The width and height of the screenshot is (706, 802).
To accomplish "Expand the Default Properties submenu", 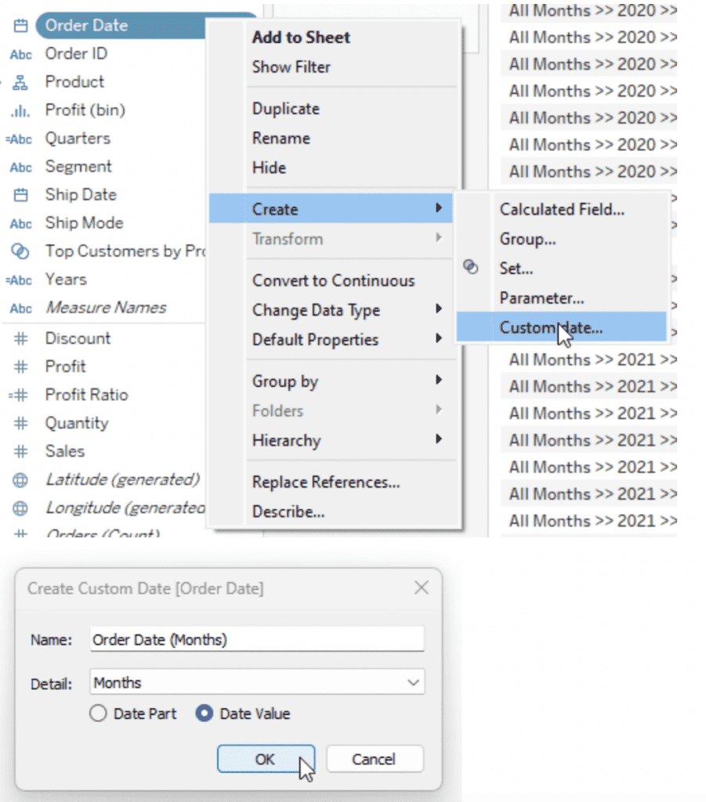I will [346, 340].
